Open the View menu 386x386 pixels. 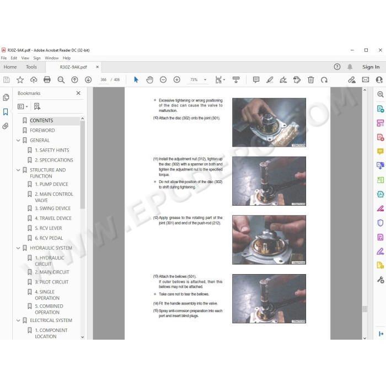pyautogui.click(x=25, y=58)
